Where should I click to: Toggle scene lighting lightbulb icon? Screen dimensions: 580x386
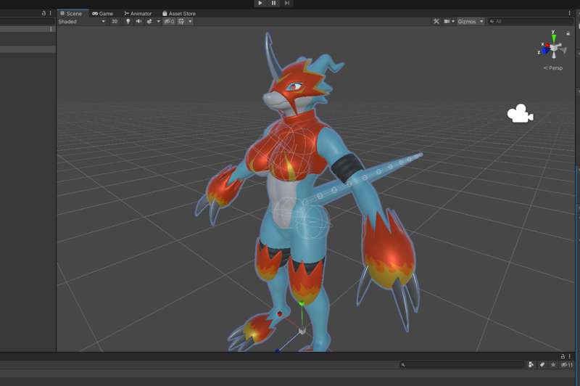[128, 22]
